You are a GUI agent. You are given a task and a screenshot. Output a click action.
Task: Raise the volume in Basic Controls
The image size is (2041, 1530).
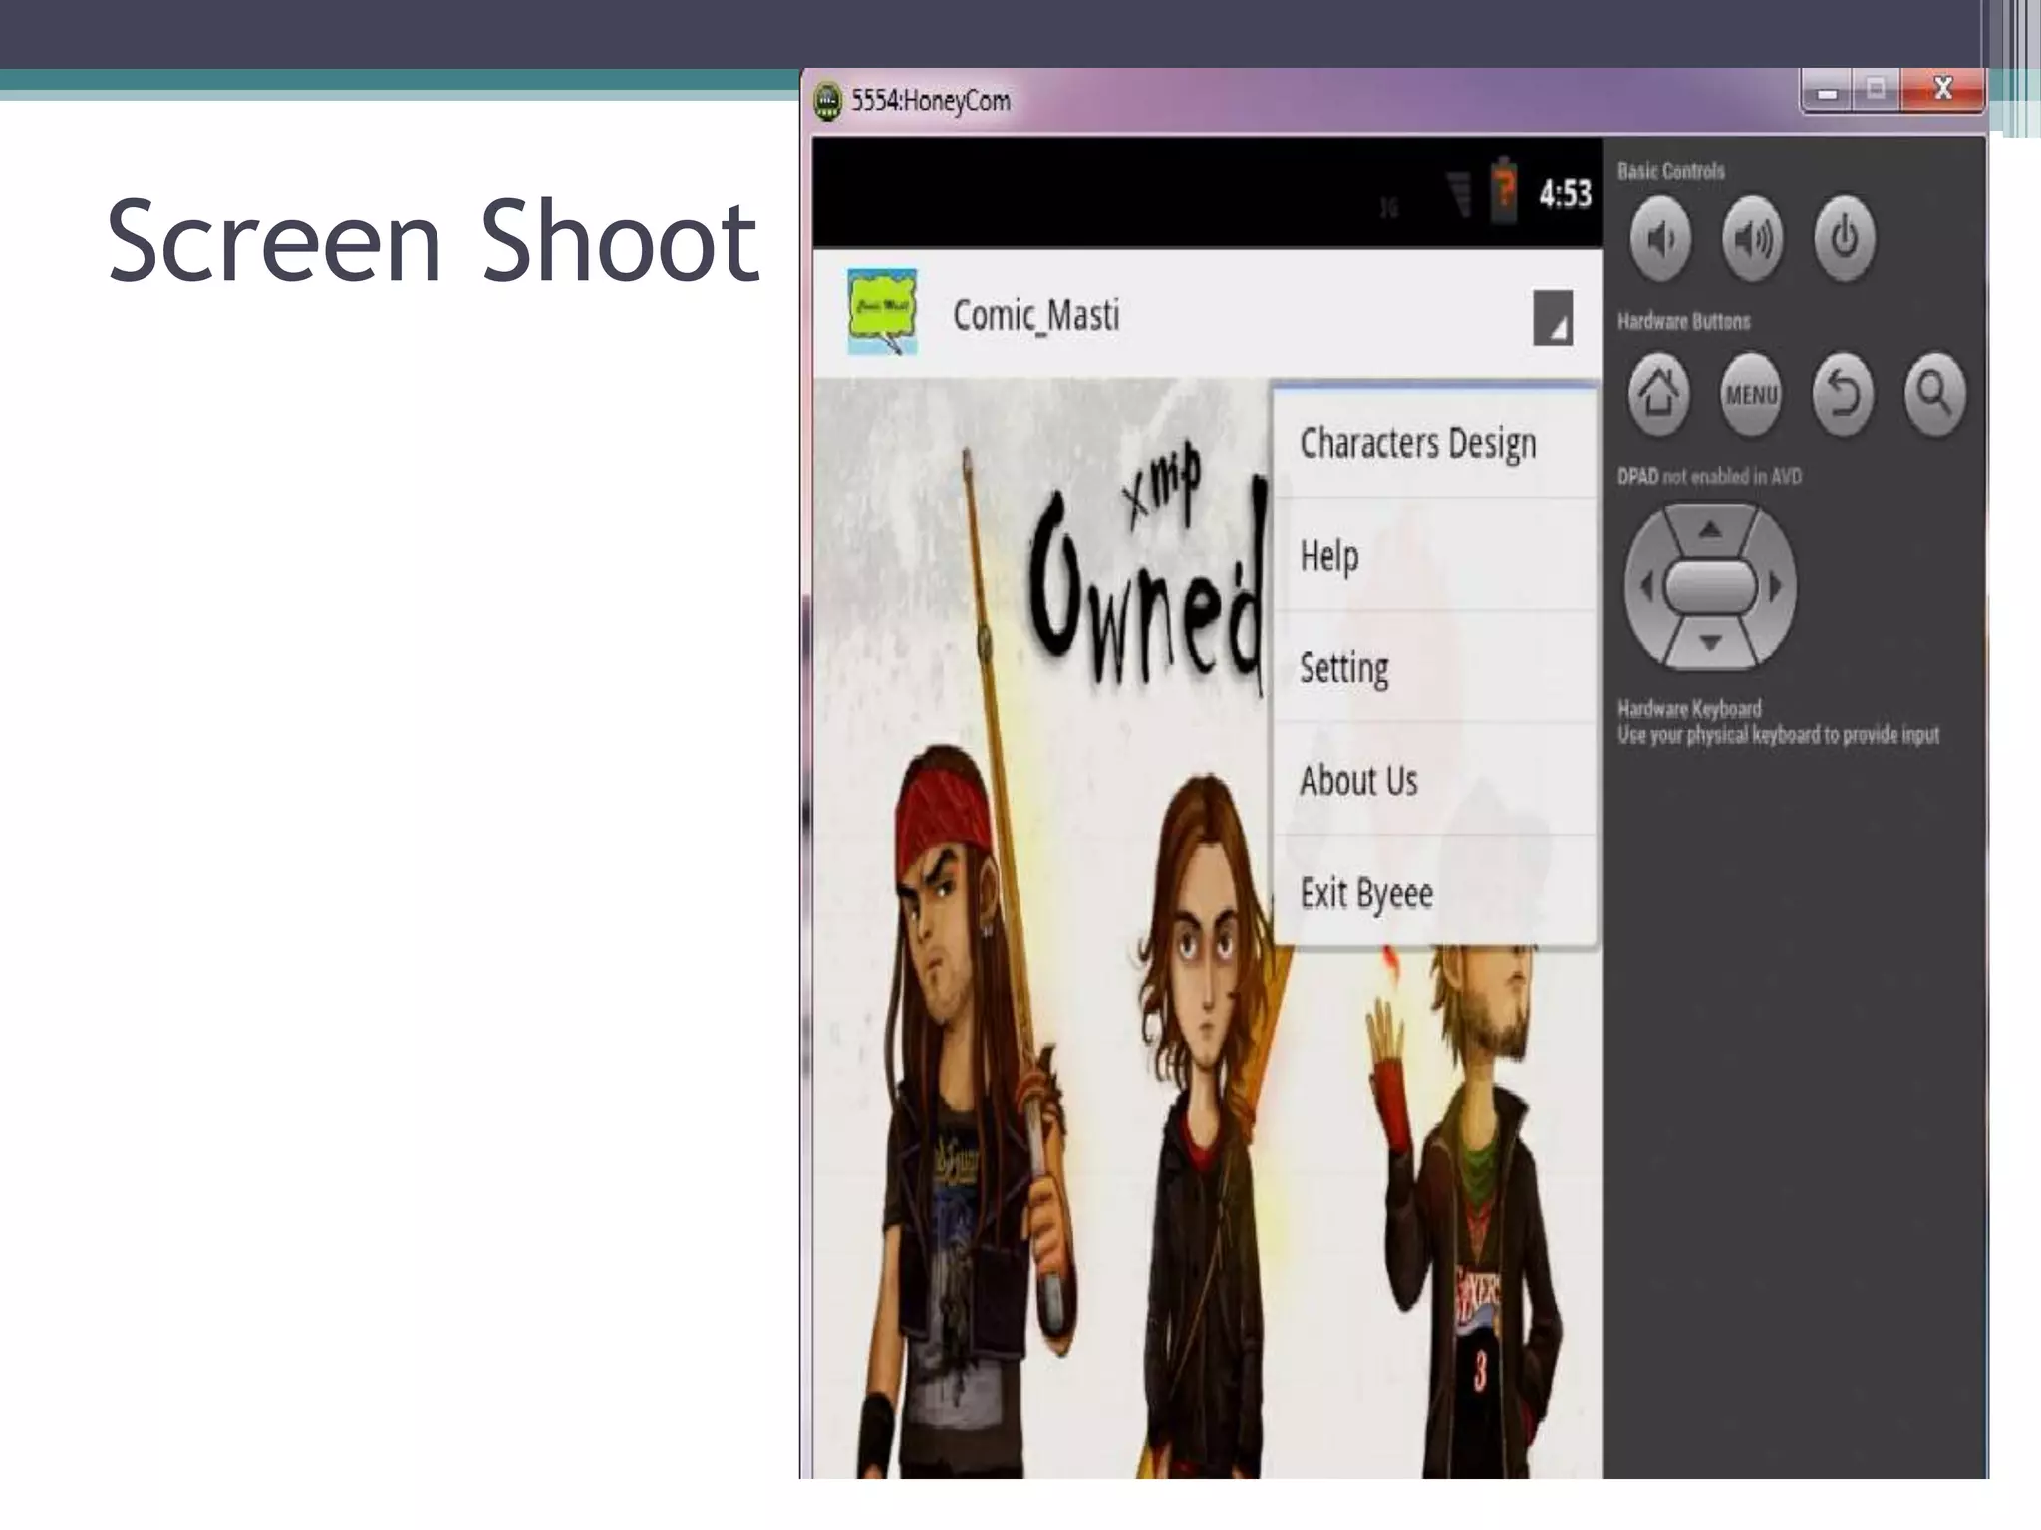[1752, 239]
